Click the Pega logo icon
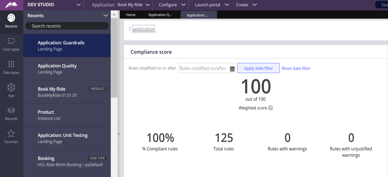Screen dimensions: 388x177 click(11, 5)
